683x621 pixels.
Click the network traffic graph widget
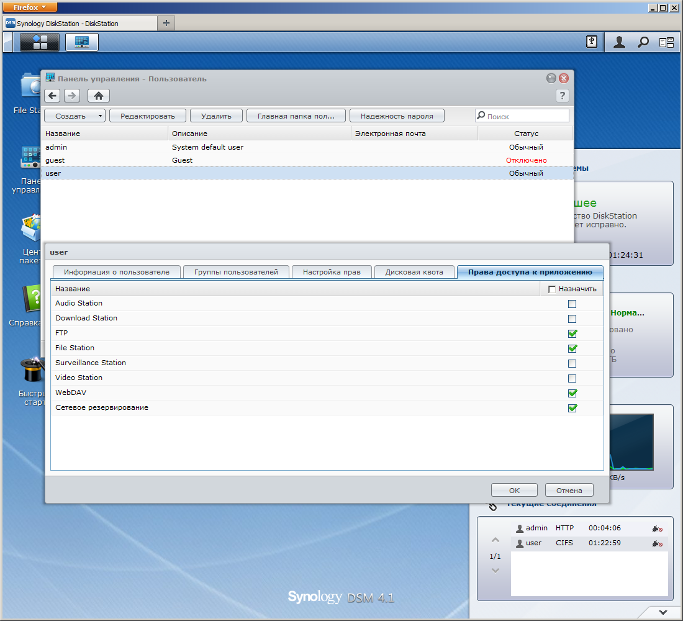click(631, 442)
